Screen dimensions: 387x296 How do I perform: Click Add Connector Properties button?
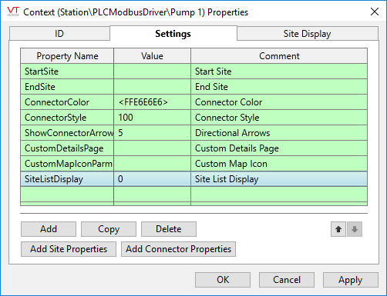pos(178,249)
